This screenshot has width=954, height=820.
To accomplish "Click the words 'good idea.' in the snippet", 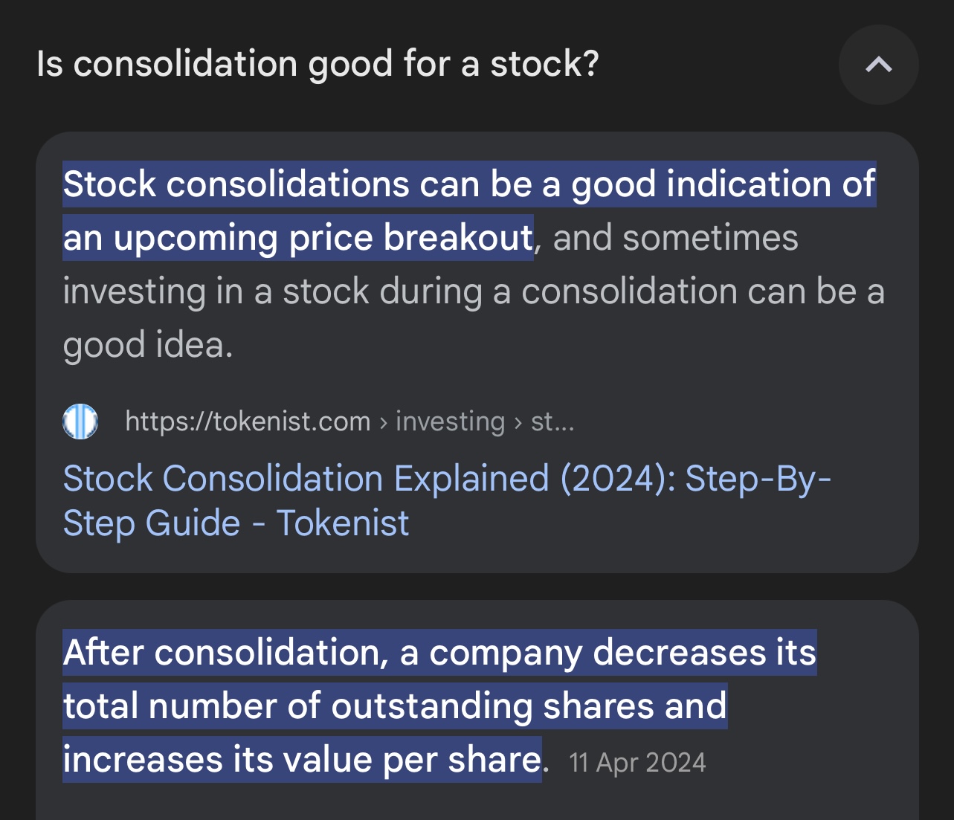I will [148, 345].
